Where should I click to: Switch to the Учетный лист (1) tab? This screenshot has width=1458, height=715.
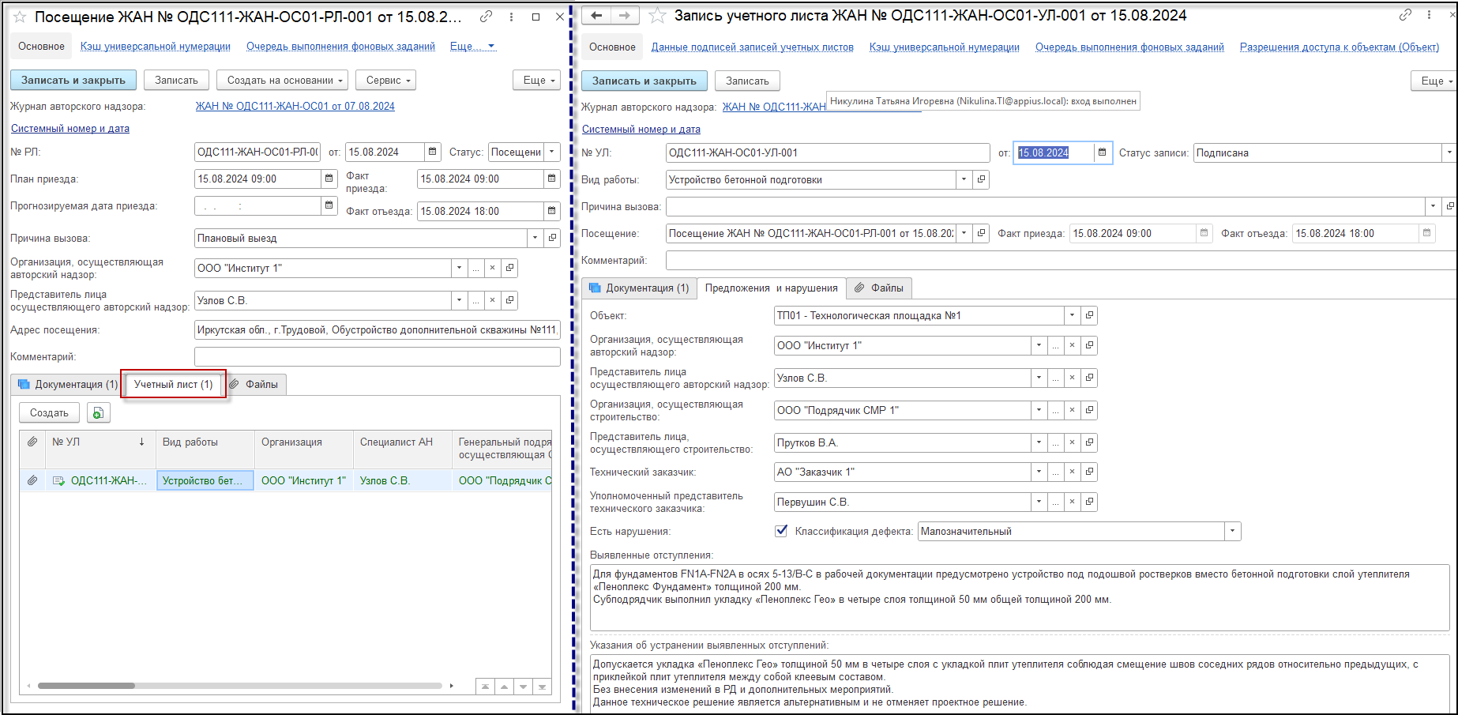173,385
